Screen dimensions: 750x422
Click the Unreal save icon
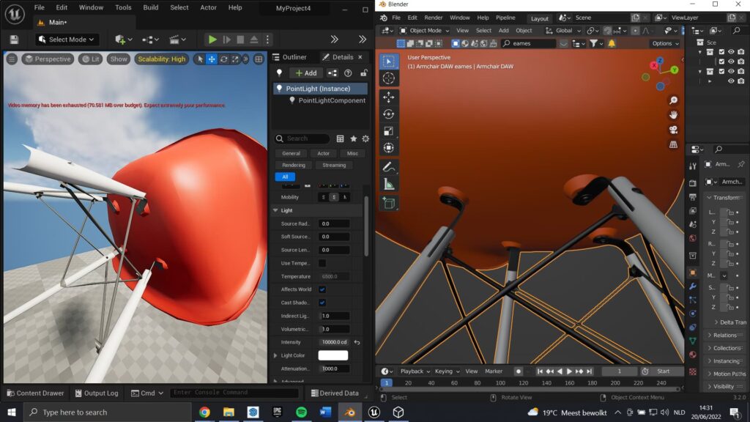14,40
